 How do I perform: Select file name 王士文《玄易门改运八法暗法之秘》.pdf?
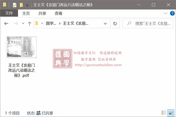coord(21,70)
